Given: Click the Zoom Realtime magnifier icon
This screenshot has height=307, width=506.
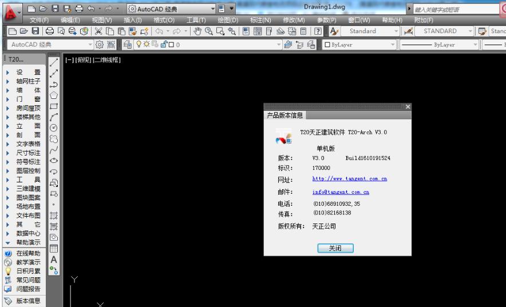Looking at the screenshot, I should pos(209,31).
